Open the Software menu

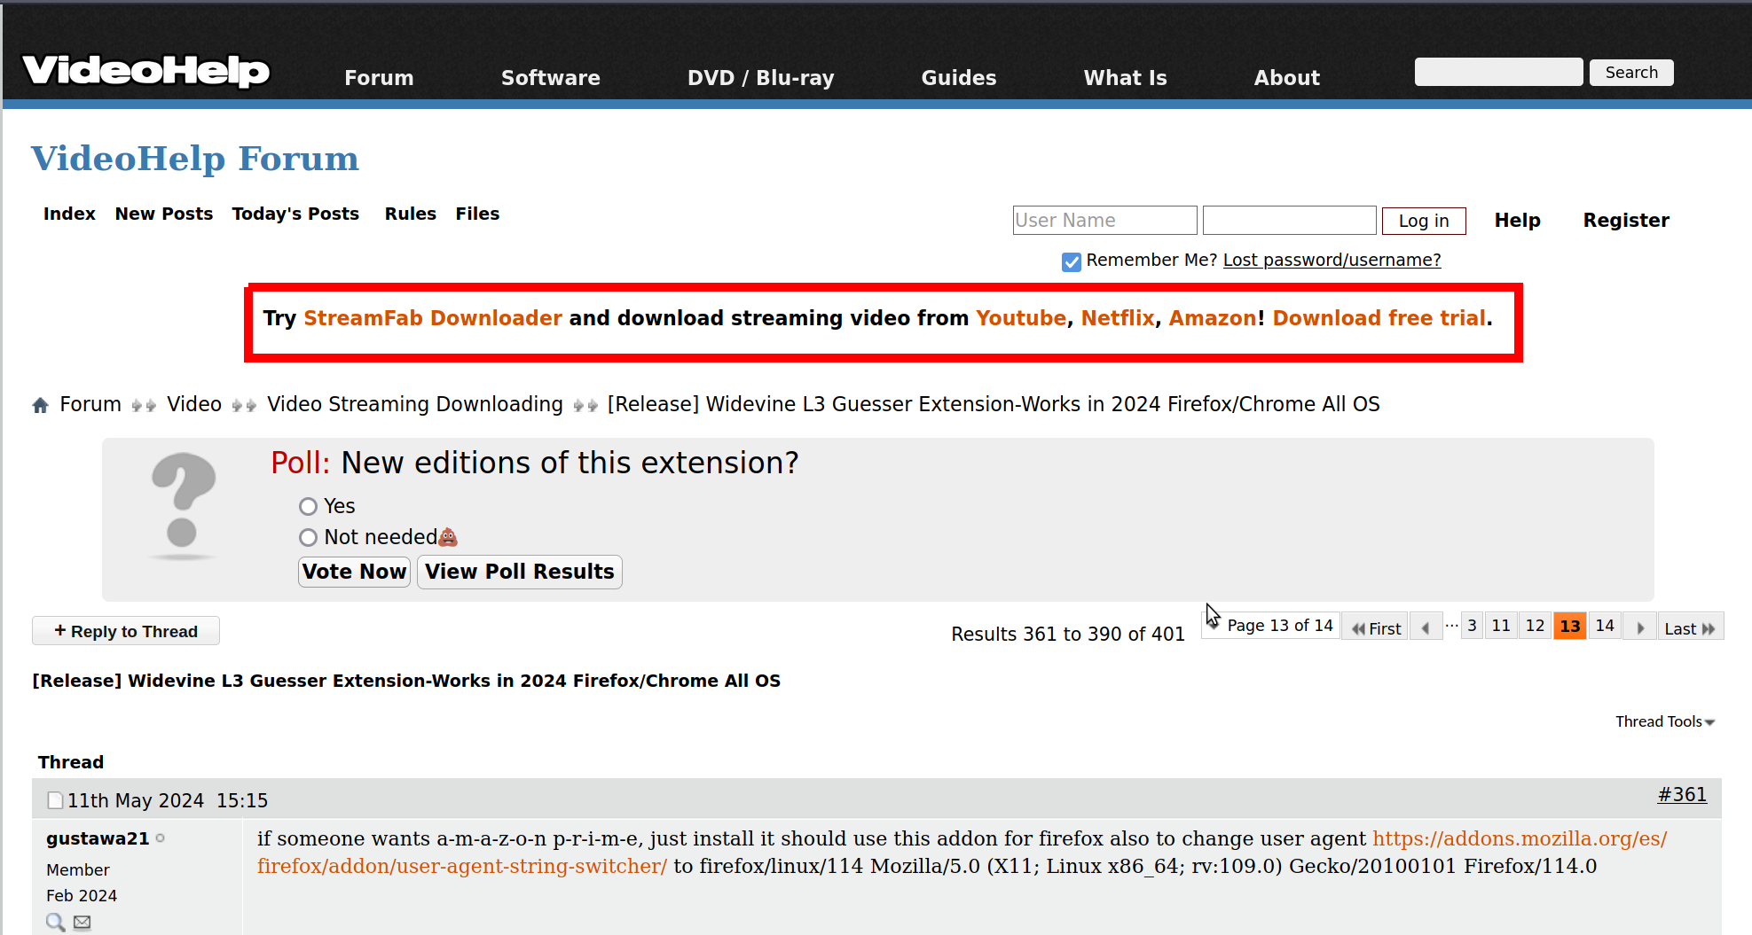551,78
